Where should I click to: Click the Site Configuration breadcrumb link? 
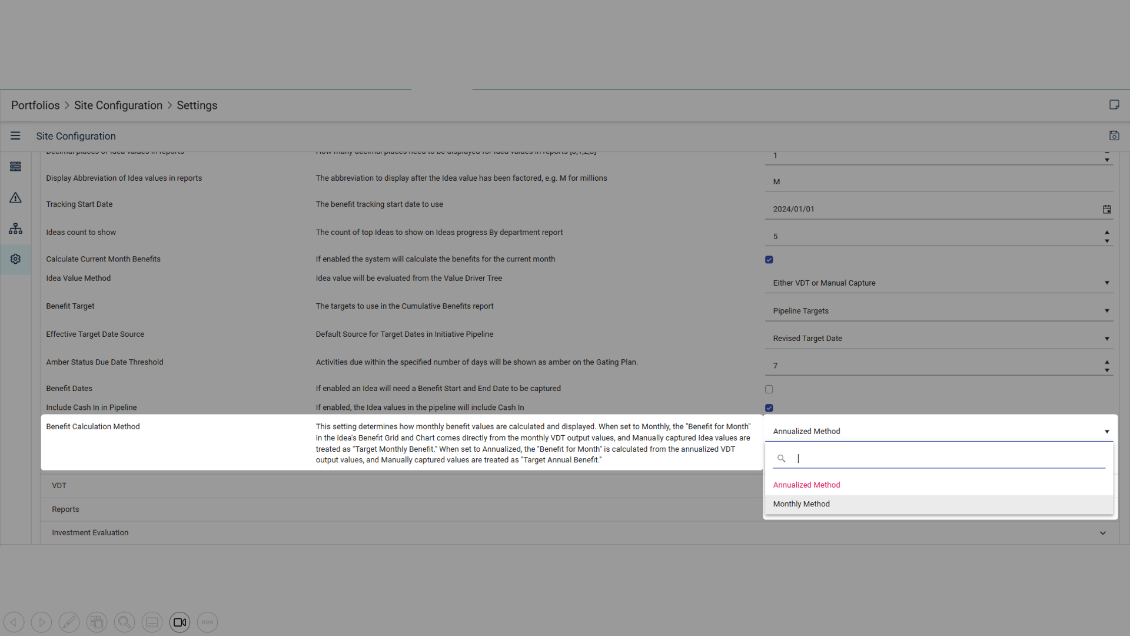tap(118, 105)
